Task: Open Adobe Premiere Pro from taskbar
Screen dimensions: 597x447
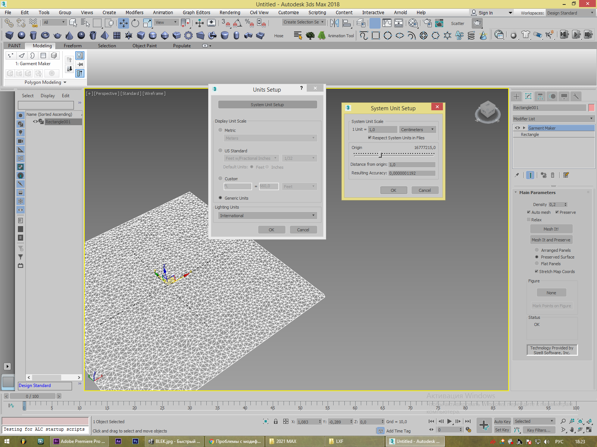Action: [79, 441]
